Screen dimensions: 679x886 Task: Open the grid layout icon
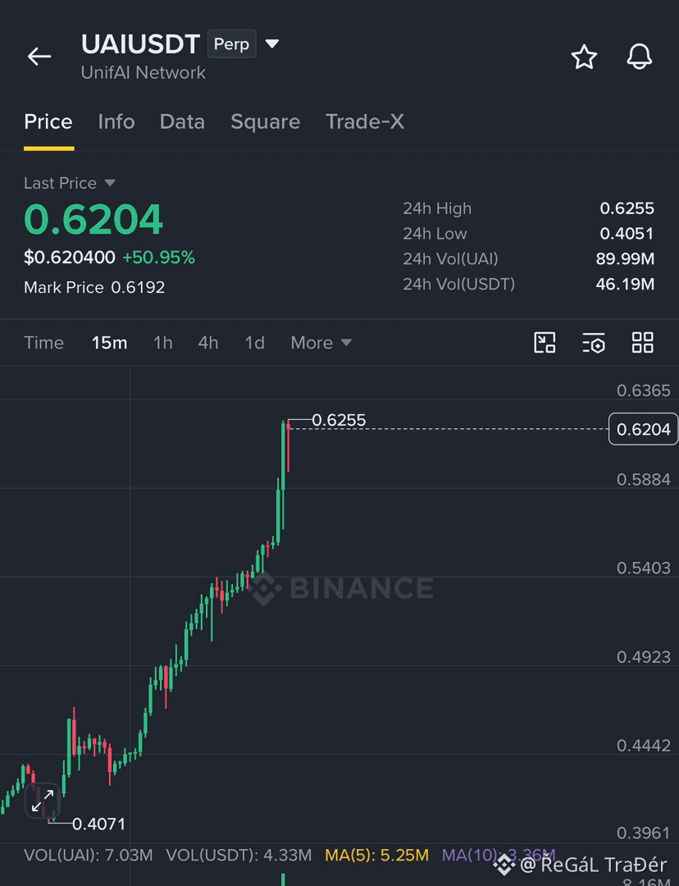(x=643, y=342)
